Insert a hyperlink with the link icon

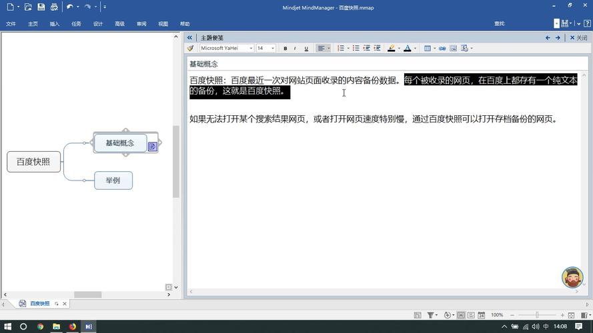(x=442, y=49)
